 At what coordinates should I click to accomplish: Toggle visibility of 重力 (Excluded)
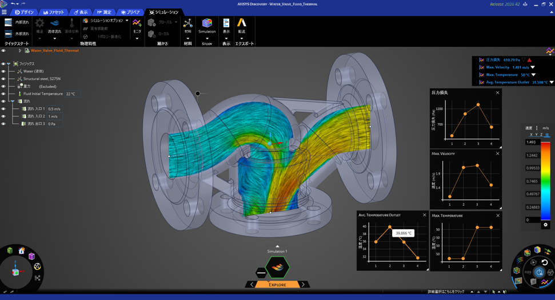pyautogui.click(x=3, y=86)
